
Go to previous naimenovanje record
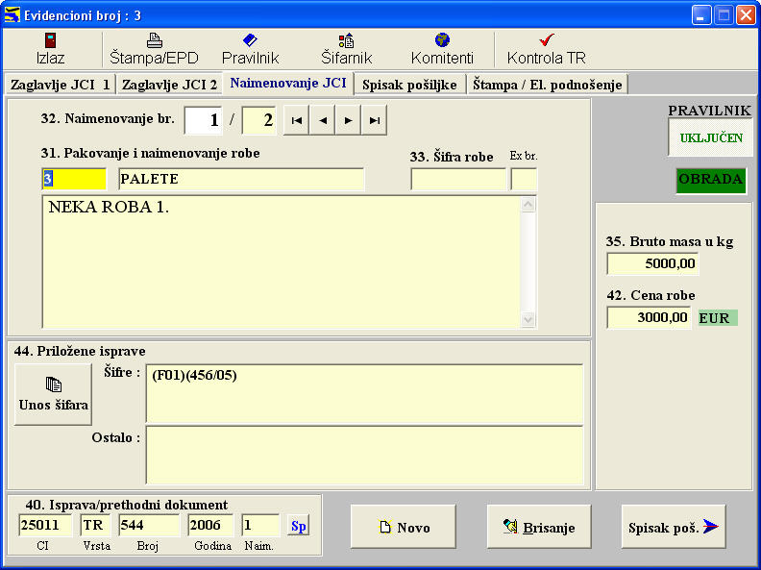pyautogui.click(x=323, y=120)
